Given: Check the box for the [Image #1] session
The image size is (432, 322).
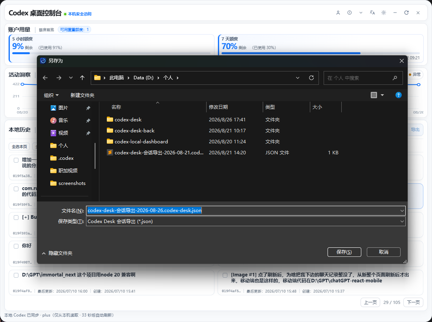Looking at the screenshot, I should pos(225,275).
